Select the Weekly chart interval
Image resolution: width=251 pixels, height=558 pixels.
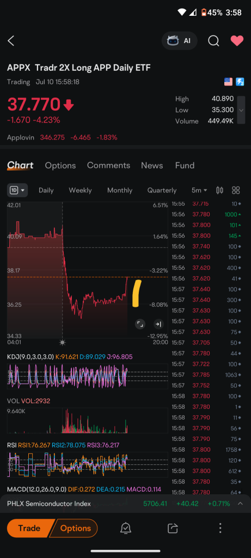tap(80, 190)
